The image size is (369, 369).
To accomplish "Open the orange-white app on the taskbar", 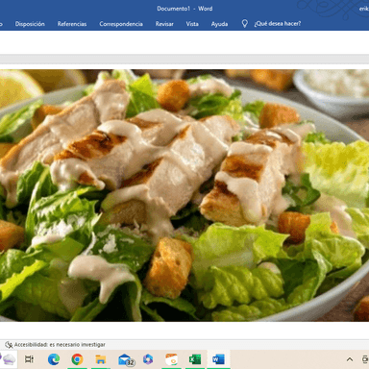I will click(171, 359).
